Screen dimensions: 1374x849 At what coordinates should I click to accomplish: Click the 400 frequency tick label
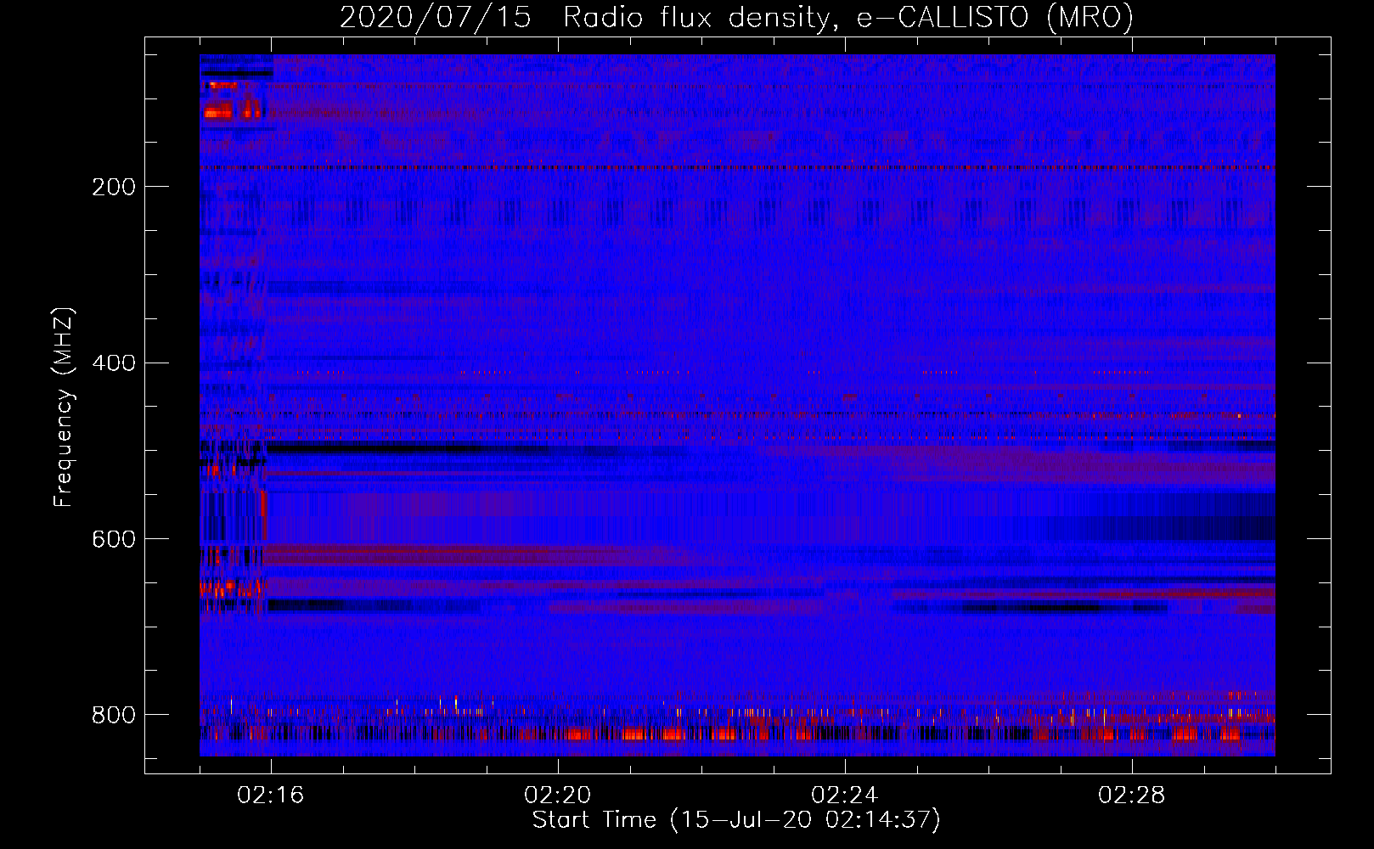[114, 363]
